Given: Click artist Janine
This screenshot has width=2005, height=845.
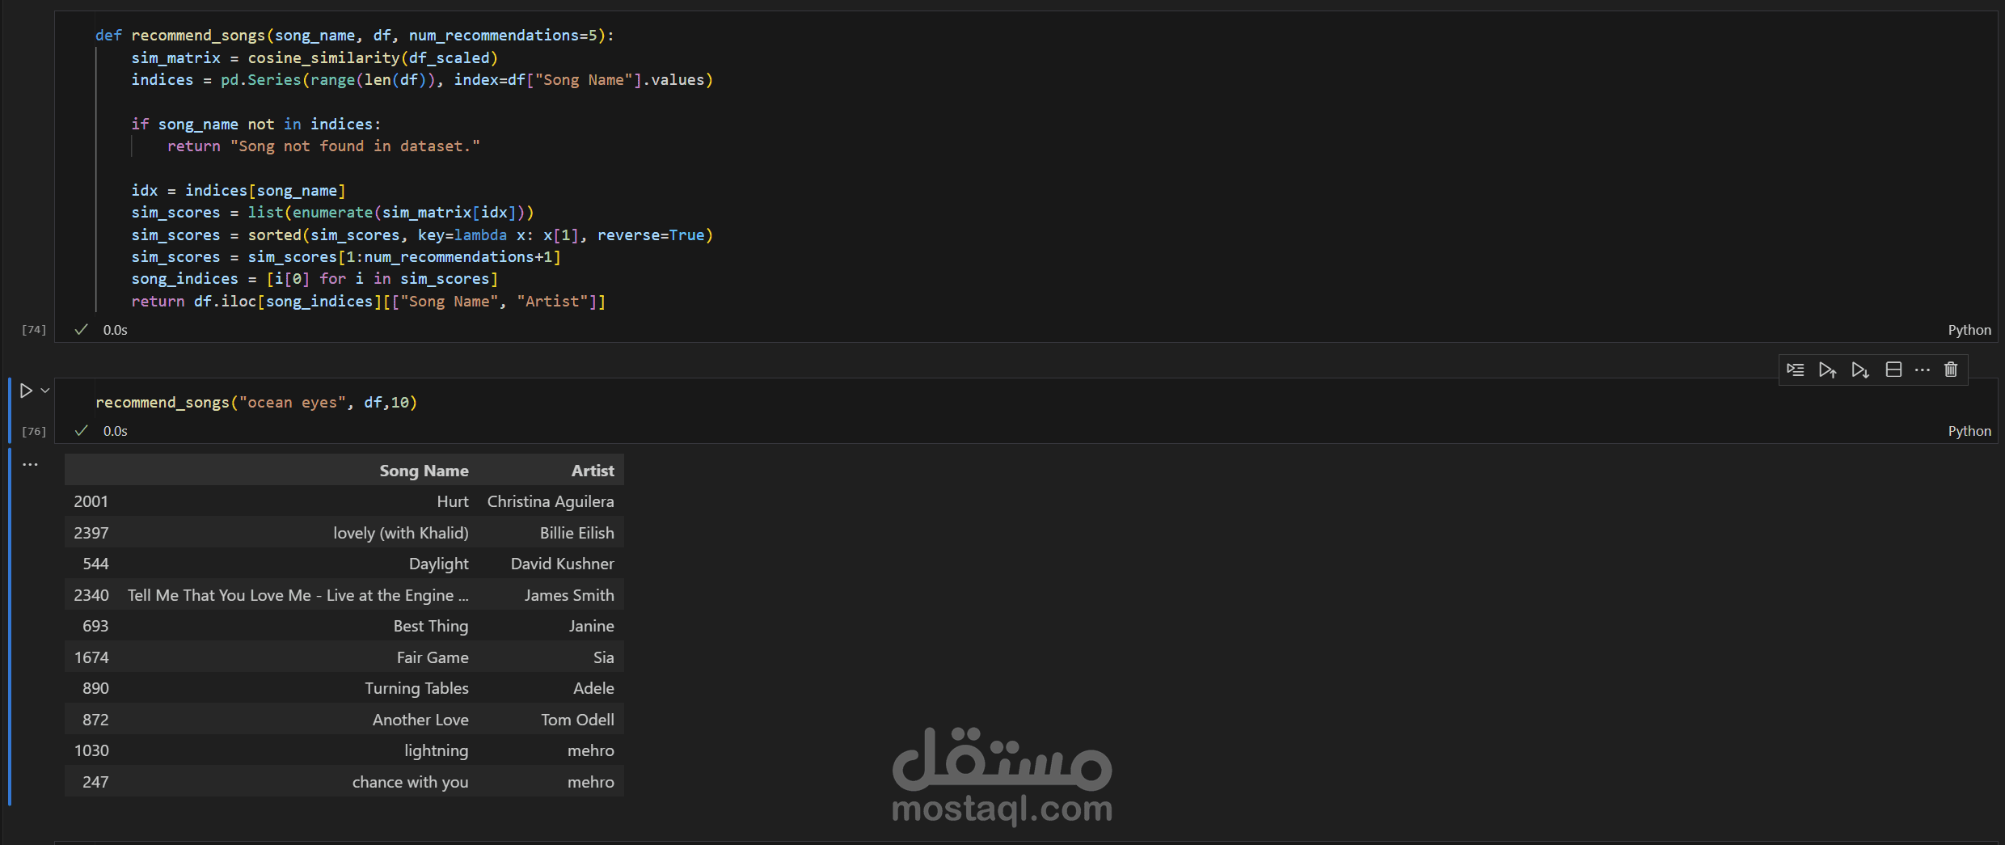Looking at the screenshot, I should coord(591,626).
